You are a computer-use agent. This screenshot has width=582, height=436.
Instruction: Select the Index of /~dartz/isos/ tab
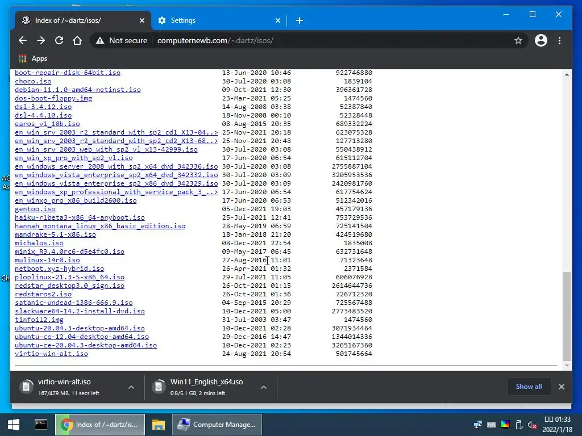point(83,20)
